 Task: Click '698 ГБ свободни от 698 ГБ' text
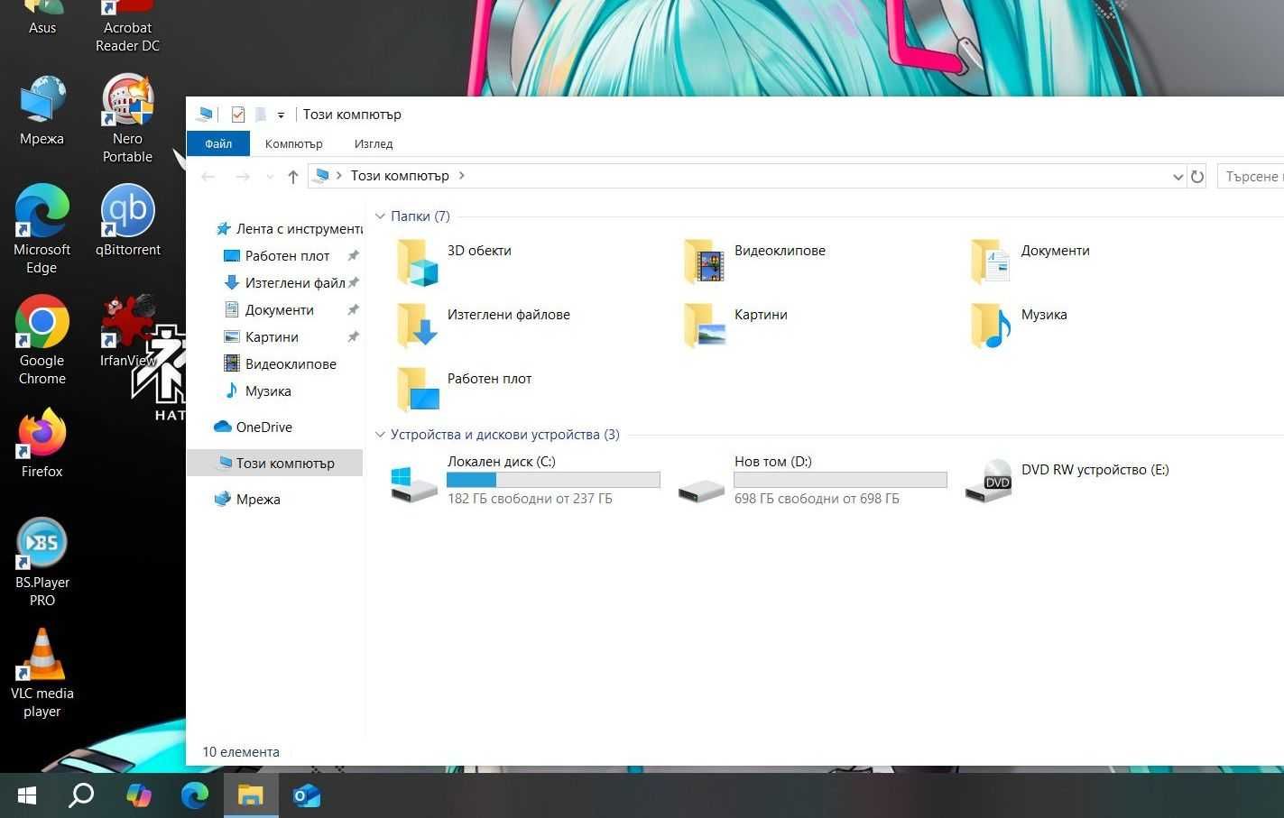817,499
